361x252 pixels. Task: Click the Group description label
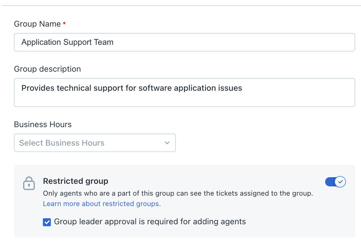coord(47,69)
